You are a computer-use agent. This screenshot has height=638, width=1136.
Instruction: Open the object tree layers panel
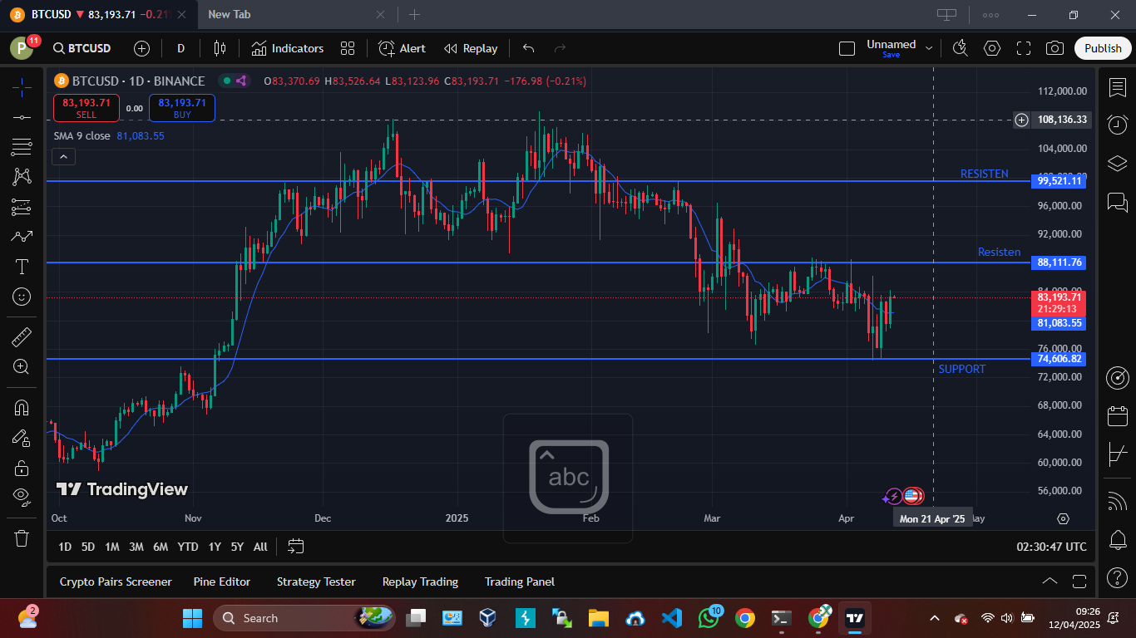[1117, 162]
